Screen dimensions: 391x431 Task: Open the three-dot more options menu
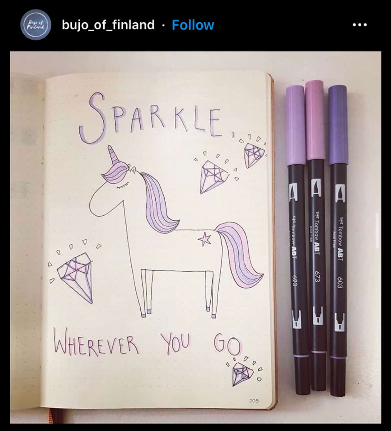point(360,25)
